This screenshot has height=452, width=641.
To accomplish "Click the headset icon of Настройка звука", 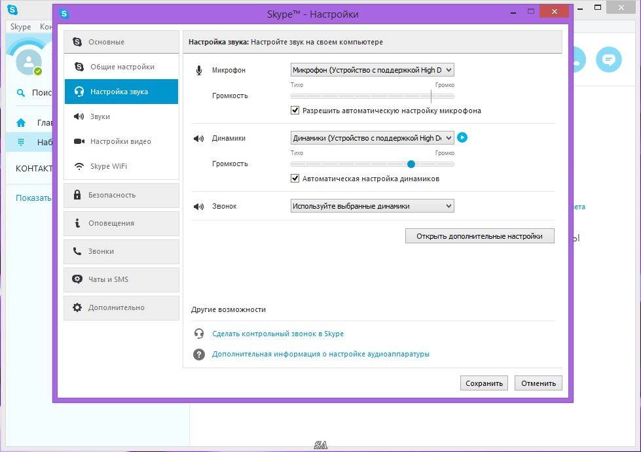I will pos(79,92).
